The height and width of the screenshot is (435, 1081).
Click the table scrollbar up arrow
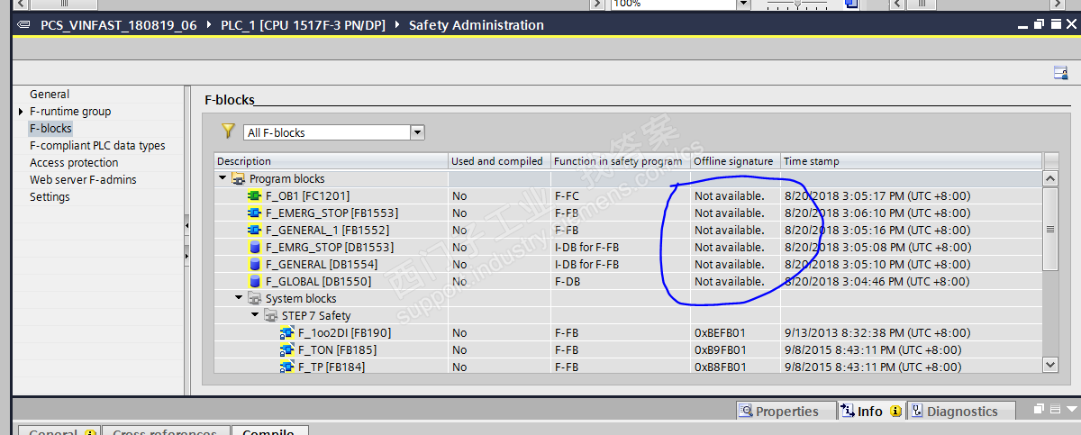tap(1050, 178)
